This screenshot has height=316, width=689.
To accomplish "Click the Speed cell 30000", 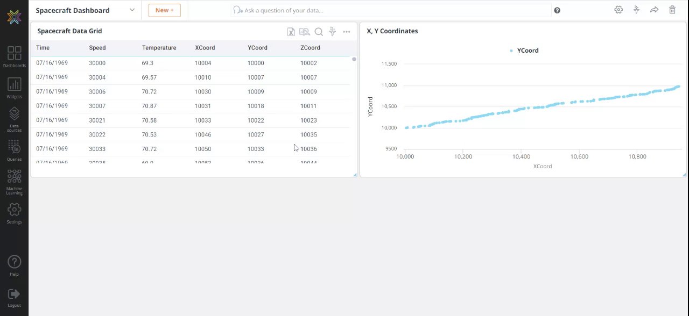I will (97, 63).
